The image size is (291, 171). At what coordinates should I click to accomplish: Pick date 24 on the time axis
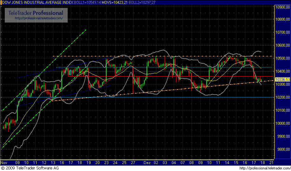(115, 163)
